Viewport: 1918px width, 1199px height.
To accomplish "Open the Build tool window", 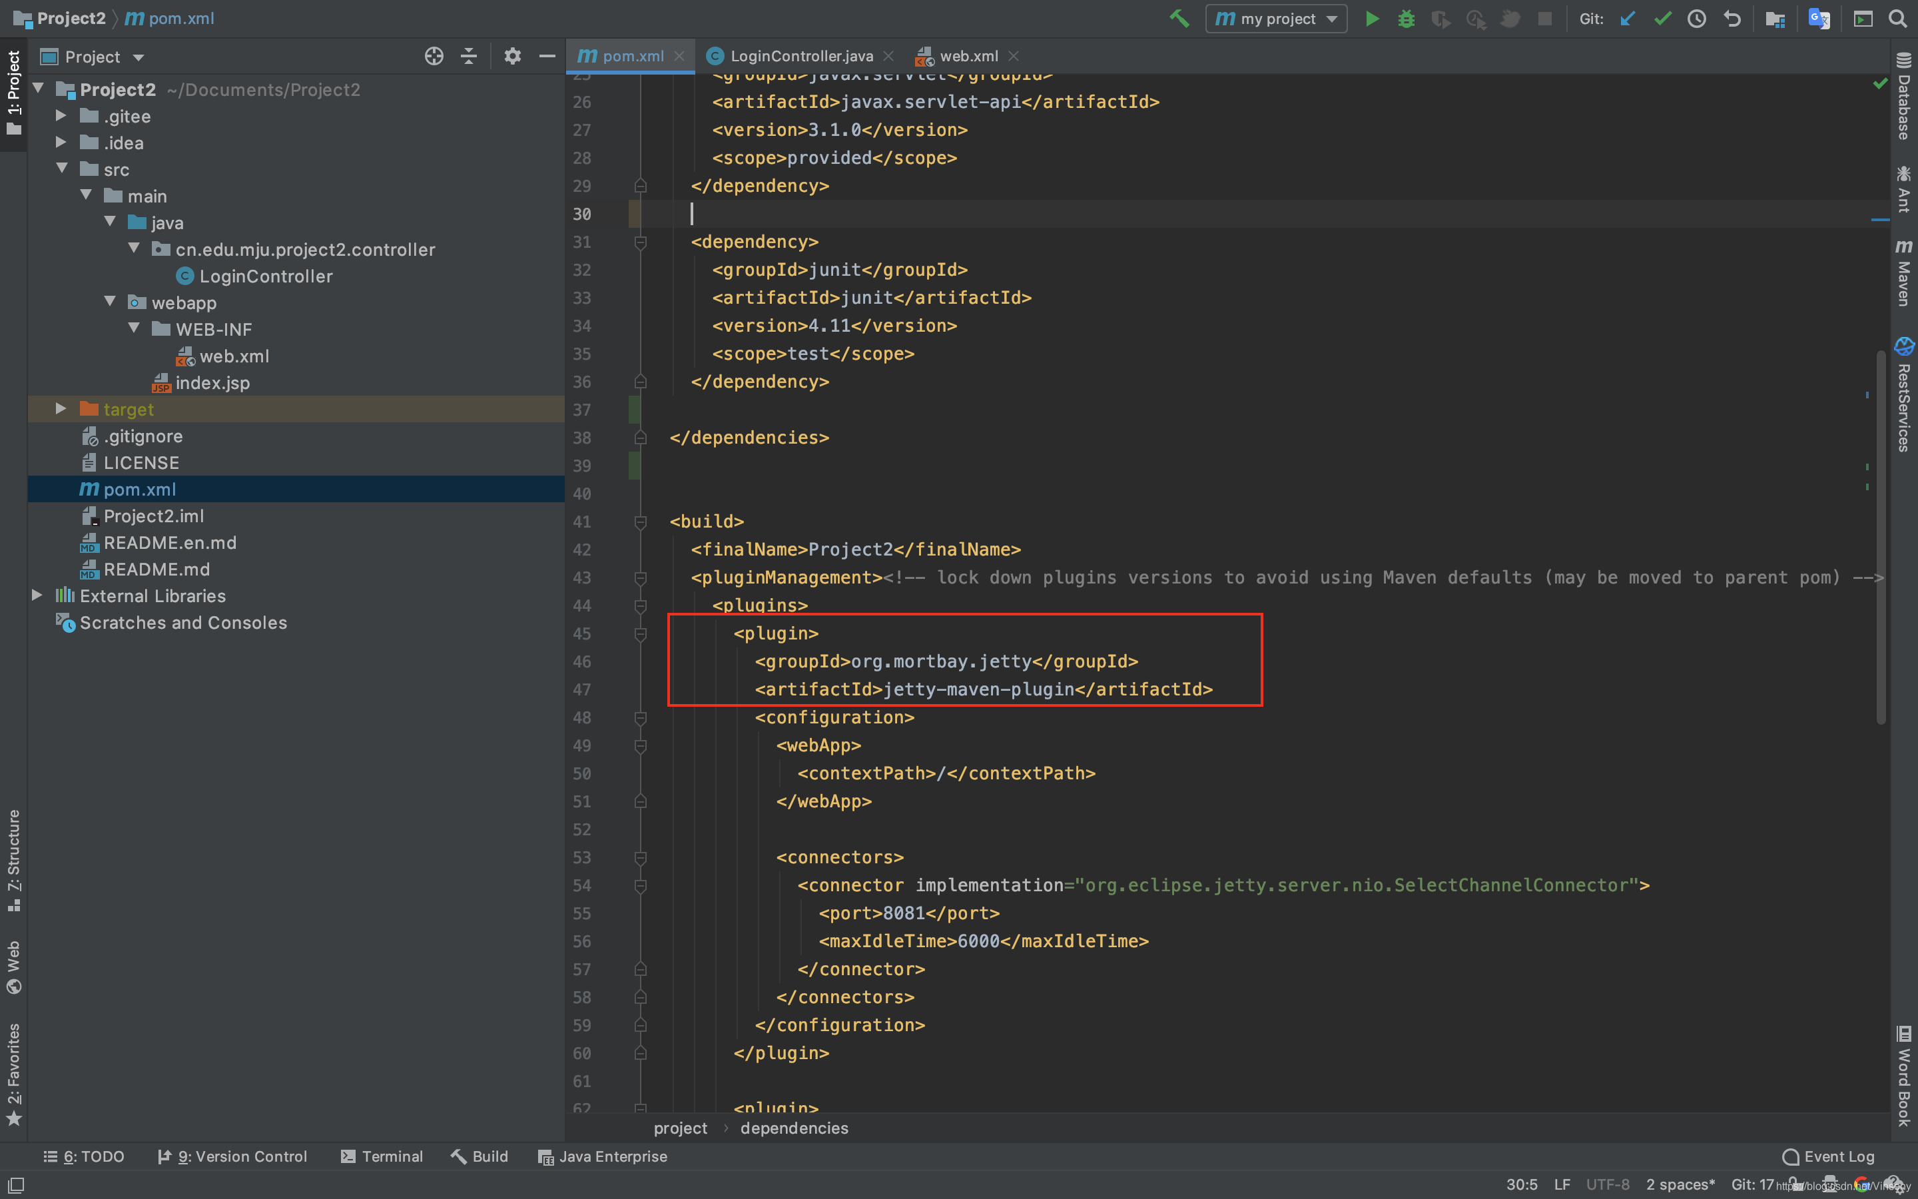I will (479, 1156).
